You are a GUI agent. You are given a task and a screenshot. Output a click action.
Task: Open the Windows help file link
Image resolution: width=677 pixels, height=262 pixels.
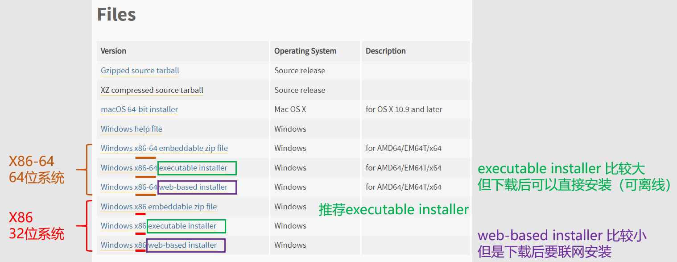tap(132, 129)
